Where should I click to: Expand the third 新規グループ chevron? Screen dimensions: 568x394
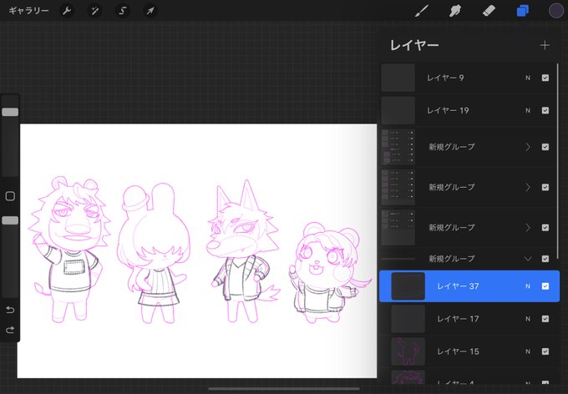[528, 227]
